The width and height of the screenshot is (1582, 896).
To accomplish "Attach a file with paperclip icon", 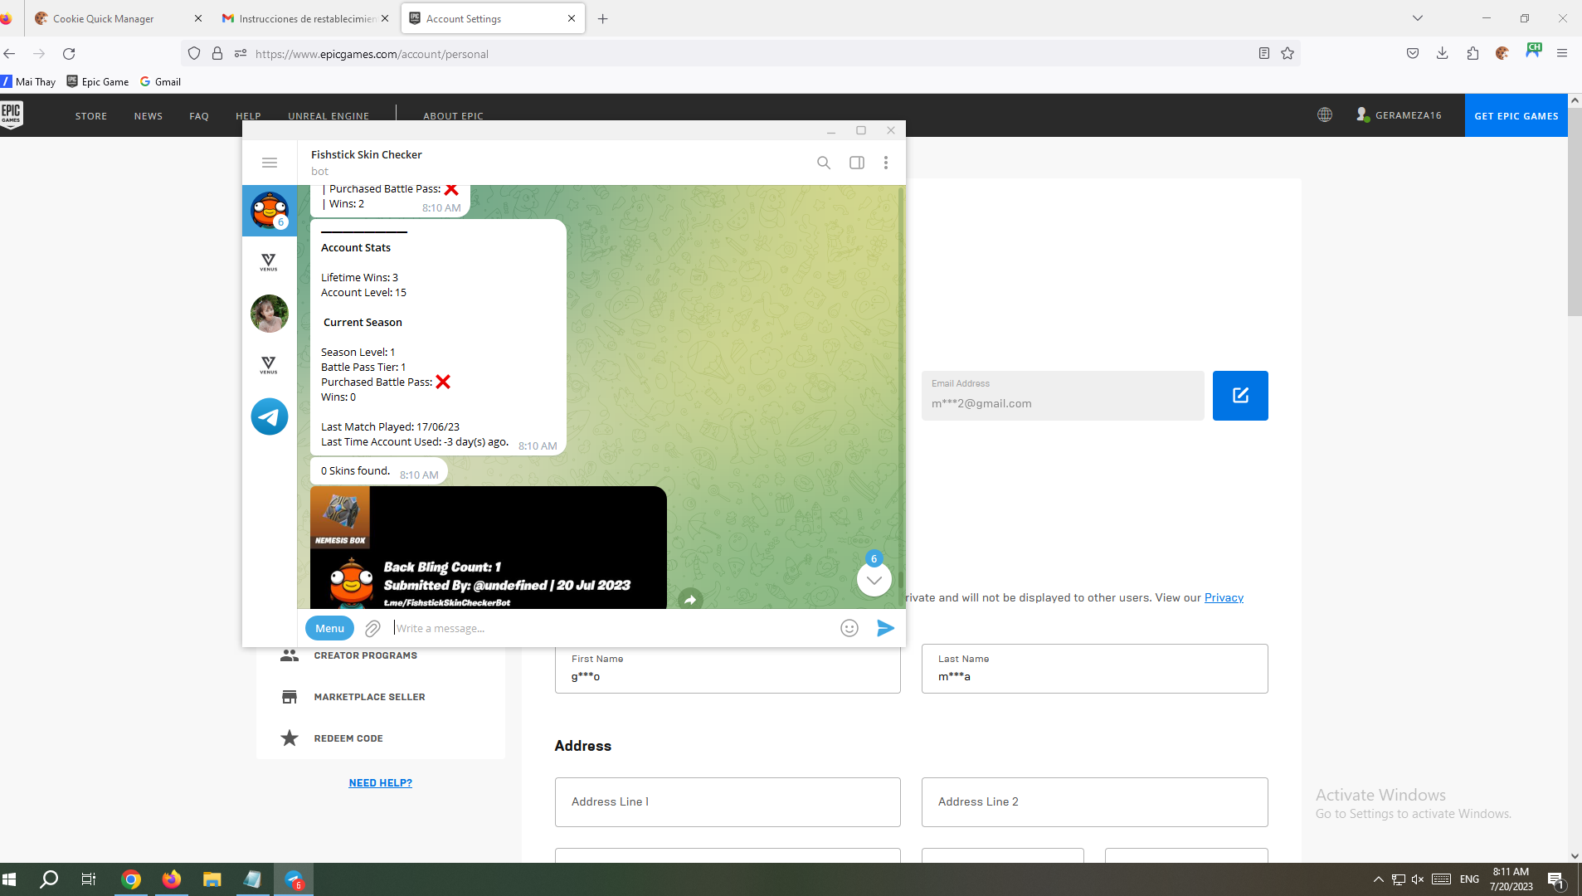I will (372, 628).
